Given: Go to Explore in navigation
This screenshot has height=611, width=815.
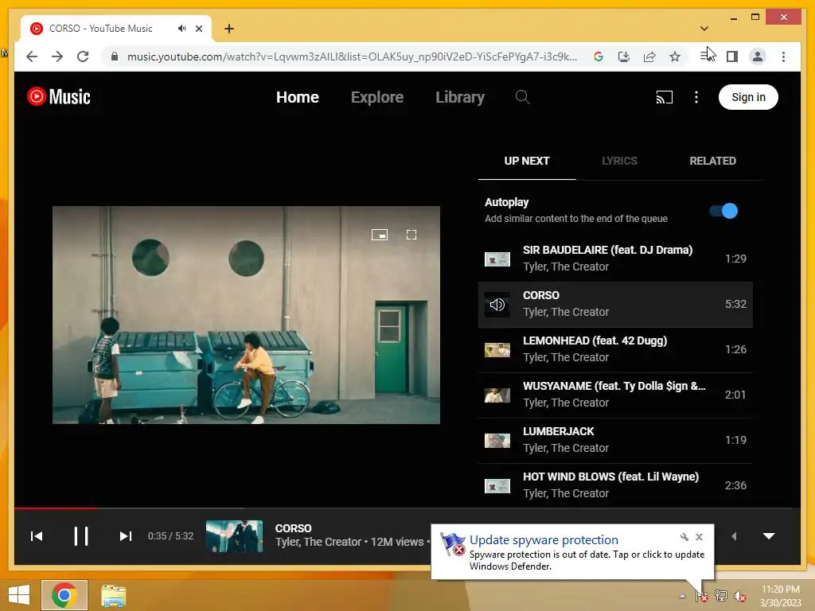Looking at the screenshot, I should (376, 97).
